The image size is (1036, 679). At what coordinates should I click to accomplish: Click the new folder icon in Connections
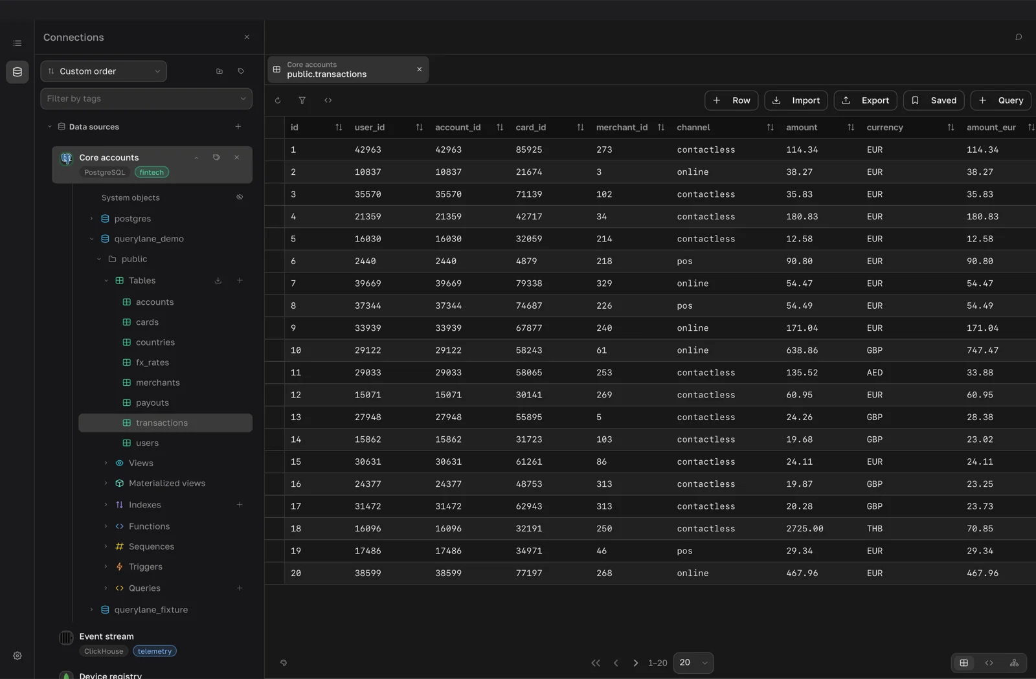coord(220,71)
